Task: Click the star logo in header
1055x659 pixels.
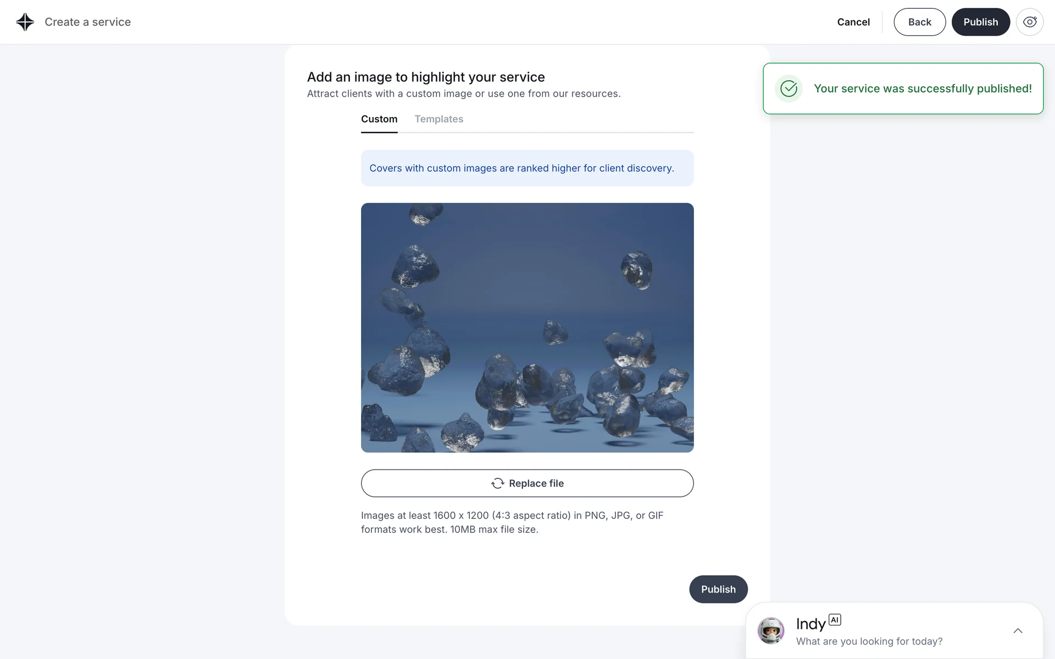Action: click(x=25, y=22)
